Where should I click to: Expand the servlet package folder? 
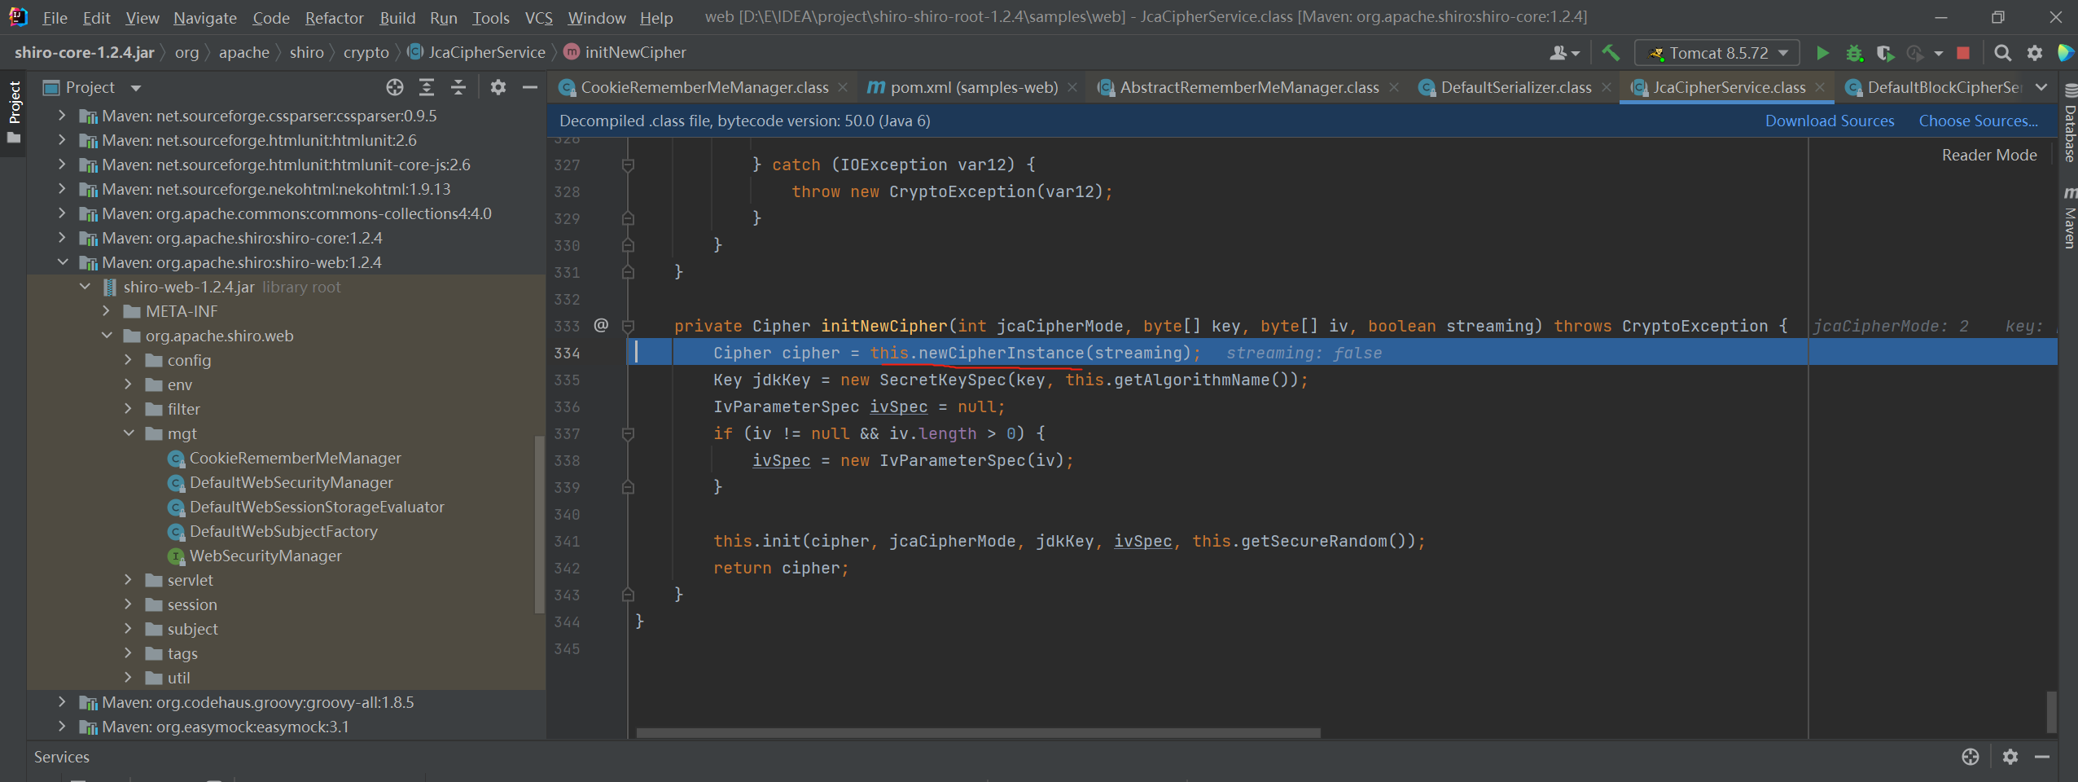click(x=129, y=580)
